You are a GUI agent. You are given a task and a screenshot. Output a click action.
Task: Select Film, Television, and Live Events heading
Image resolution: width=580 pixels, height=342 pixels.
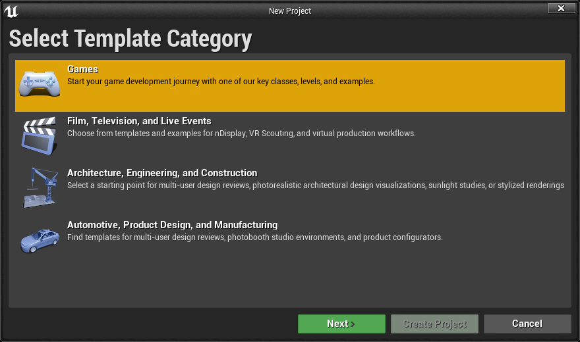pyautogui.click(x=139, y=121)
